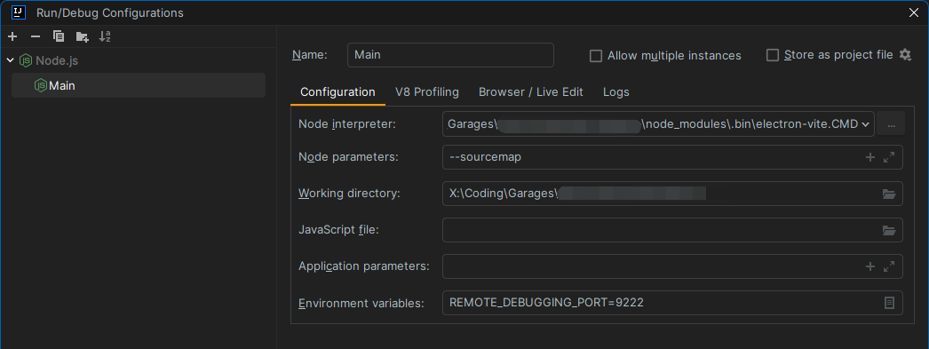Image resolution: width=929 pixels, height=349 pixels.
Task: Click the IntelliJ logo in title bar
Action: click(x=19, y=12)
